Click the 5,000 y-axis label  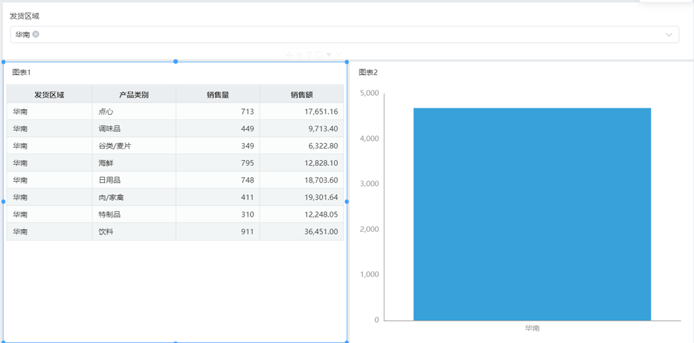(370, 93)
